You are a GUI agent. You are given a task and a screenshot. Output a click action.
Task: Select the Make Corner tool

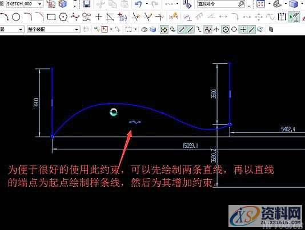(160, 17)
